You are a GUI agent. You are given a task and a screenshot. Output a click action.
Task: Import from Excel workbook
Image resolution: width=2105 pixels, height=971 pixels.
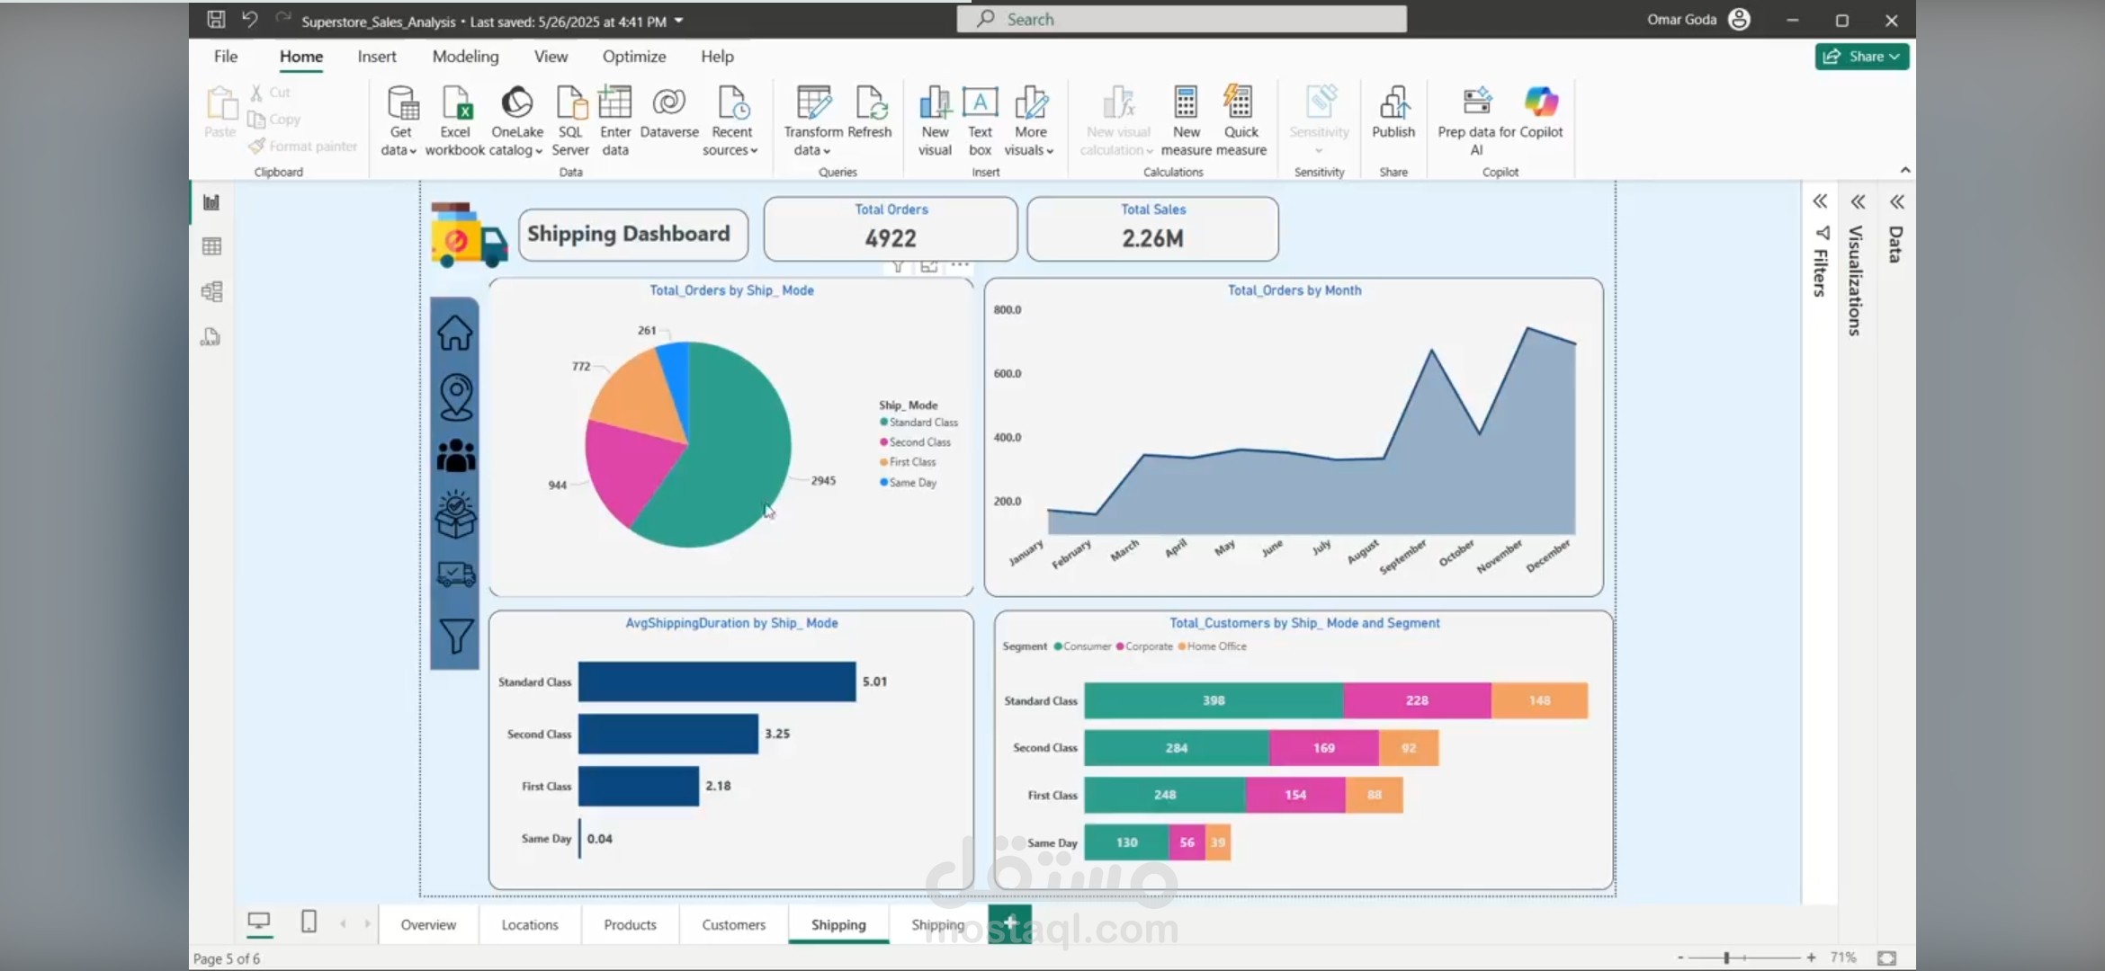pos(455,121)
